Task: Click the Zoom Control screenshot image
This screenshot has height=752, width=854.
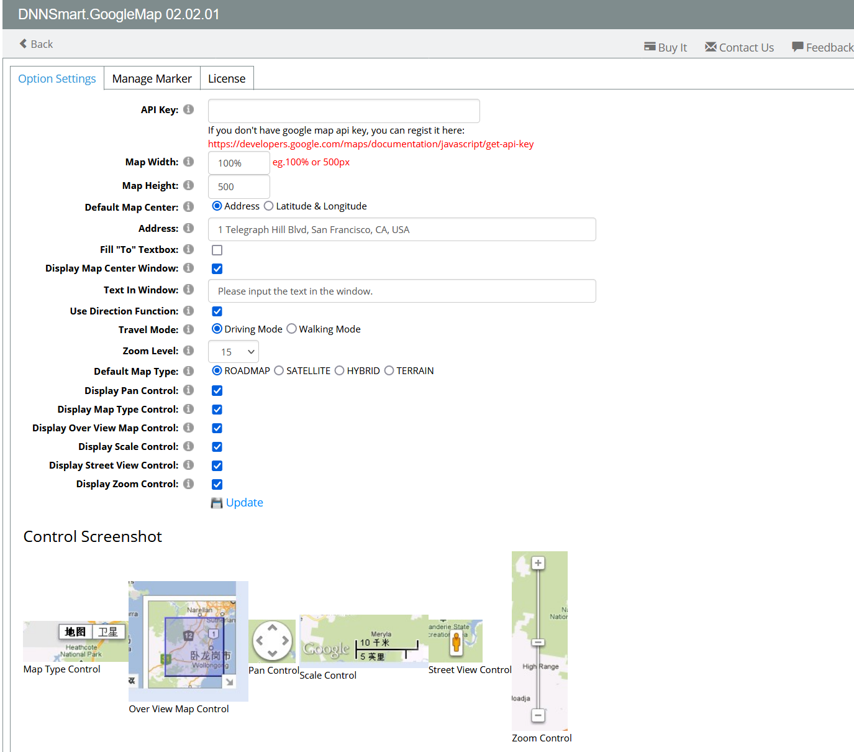Action: tap(540, 641)
